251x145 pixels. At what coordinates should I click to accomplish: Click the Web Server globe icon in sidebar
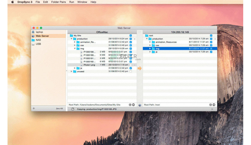pos(33,36)
